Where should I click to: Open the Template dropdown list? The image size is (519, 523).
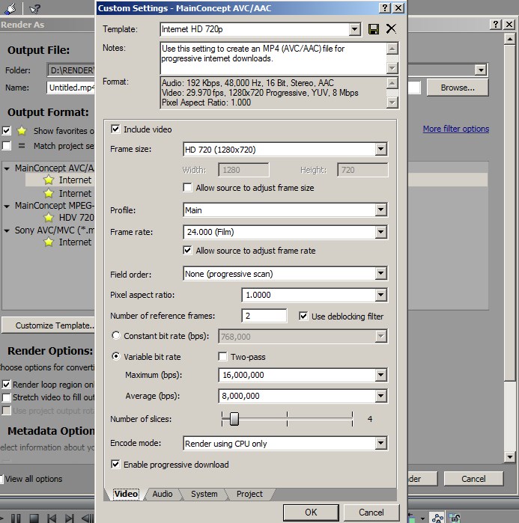[354, 29]
